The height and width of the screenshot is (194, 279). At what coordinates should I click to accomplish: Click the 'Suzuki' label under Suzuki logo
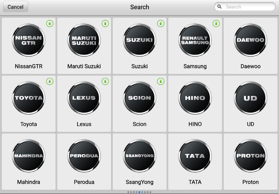[x=140, y=66]
